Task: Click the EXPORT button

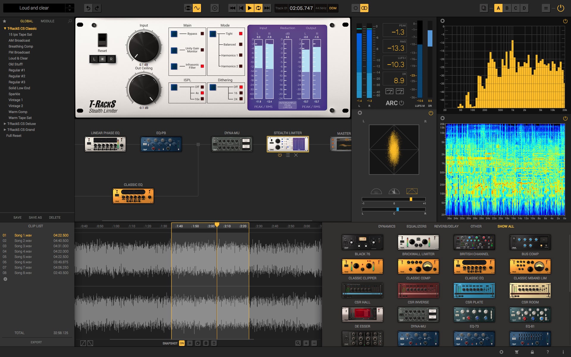Action: click(36, 342)
